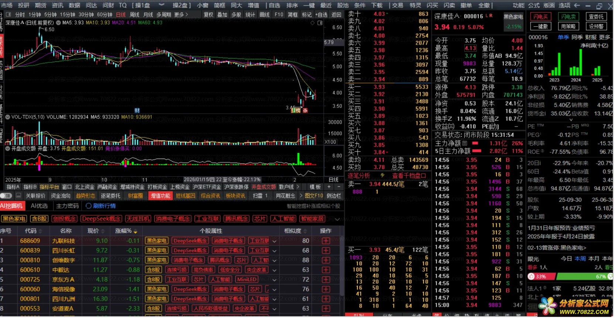Click the sort arrows on 涨幅% column
The image size is (615, 318).
tap(136, 232)
